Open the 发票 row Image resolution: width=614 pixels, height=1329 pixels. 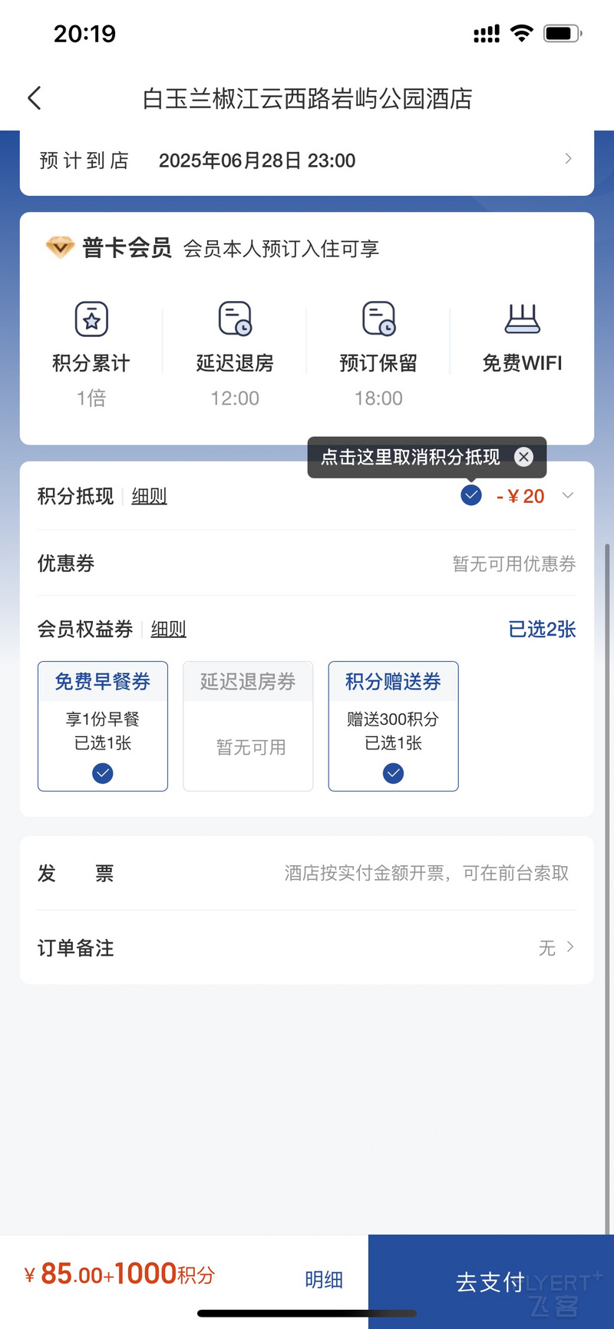[307, 874]
